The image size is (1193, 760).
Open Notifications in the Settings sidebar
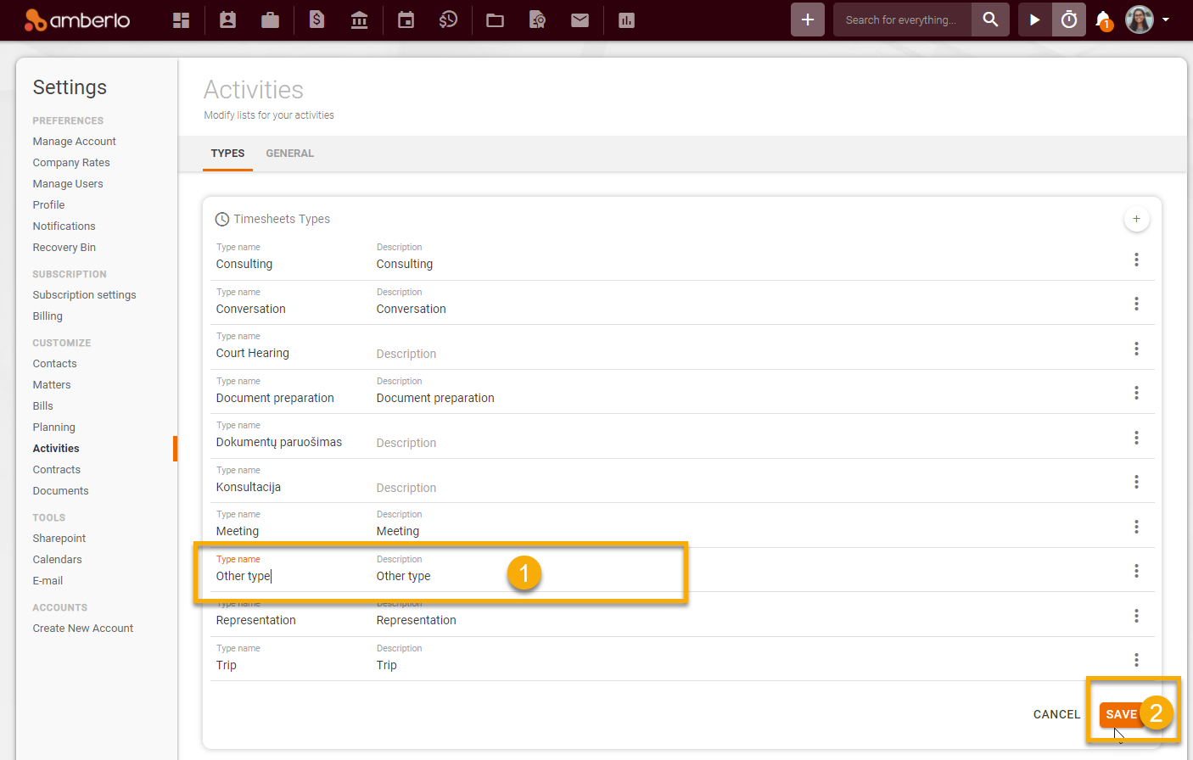click(64, 226)
